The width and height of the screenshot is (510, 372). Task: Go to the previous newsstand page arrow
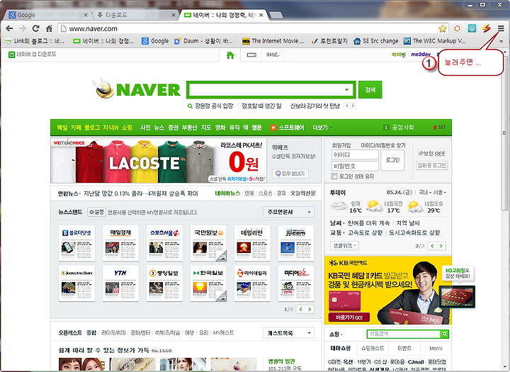click(301, 309)
